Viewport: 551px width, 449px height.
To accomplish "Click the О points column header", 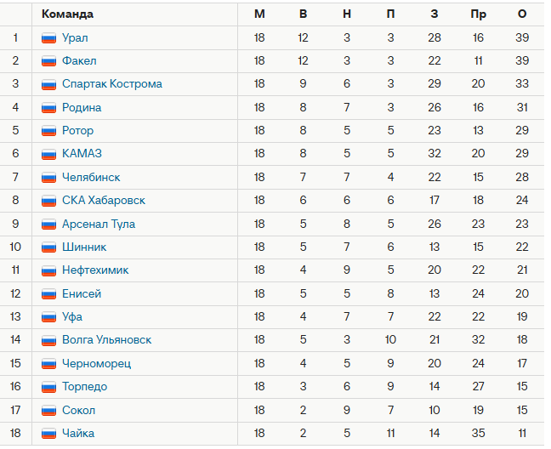I will click(x=522, y=14).
